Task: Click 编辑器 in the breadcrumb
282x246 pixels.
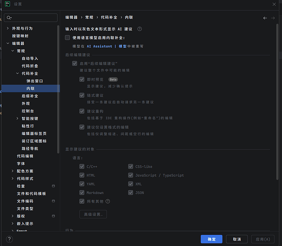Action: [71, 17]
